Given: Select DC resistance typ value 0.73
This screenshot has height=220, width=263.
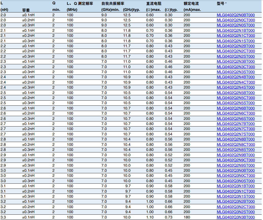Looking at the screenshot, I should coord(169,217).
